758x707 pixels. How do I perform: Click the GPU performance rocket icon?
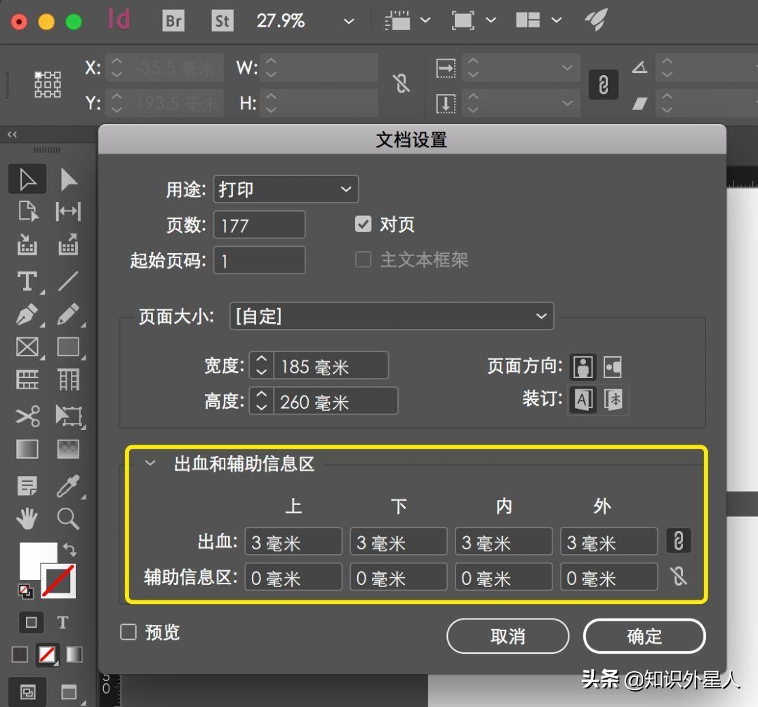click(596, 20)
